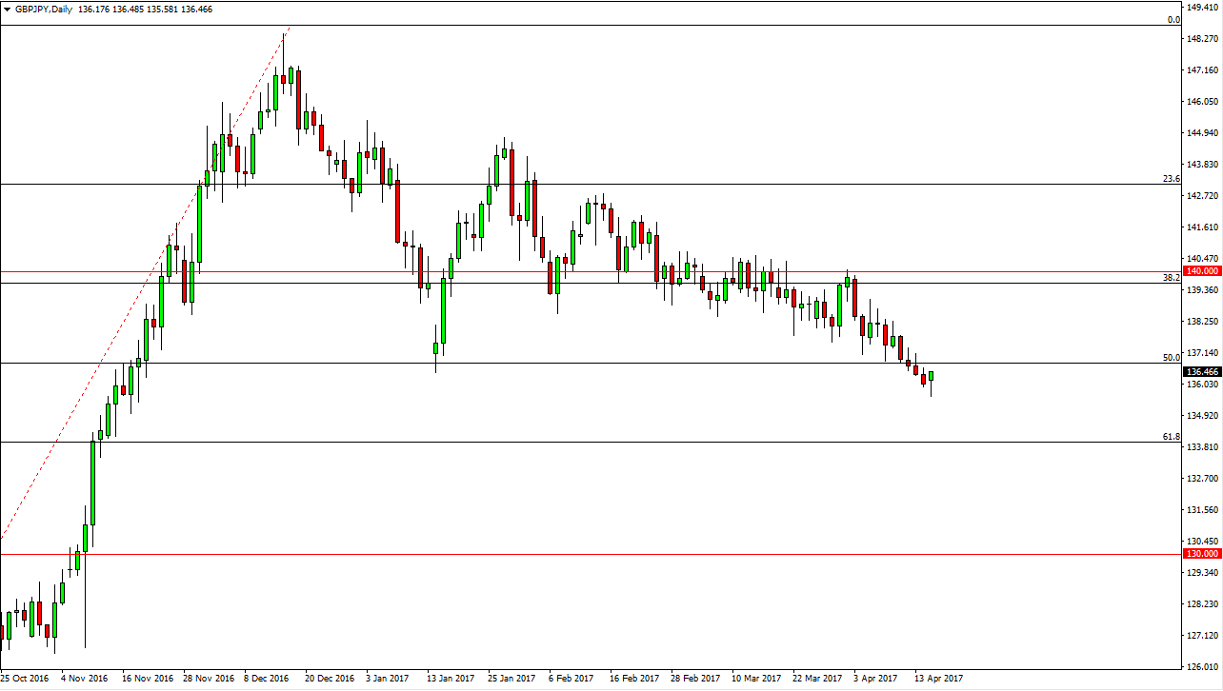Click the red 130.000 price label
The image size is (1223, 691).
point(1201,554)
